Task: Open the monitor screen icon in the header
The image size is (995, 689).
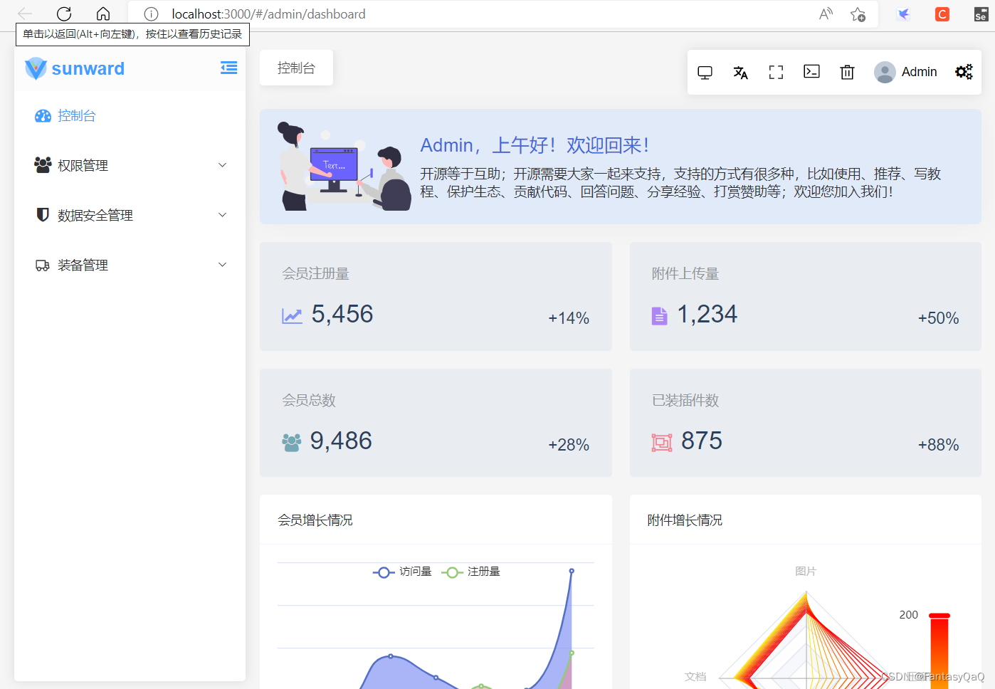Action: pyautogui.click(x=705, y=72)
